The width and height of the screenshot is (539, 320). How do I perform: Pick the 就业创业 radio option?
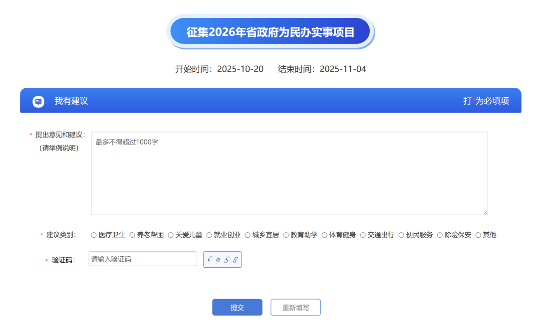(209, 235)
